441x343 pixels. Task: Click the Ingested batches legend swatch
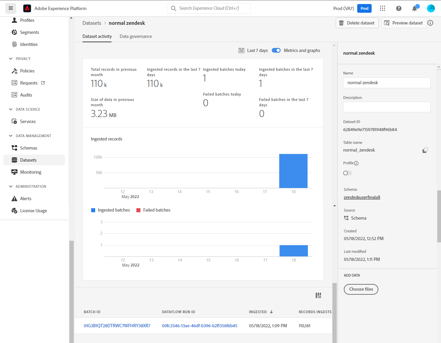tap(93, 210)
